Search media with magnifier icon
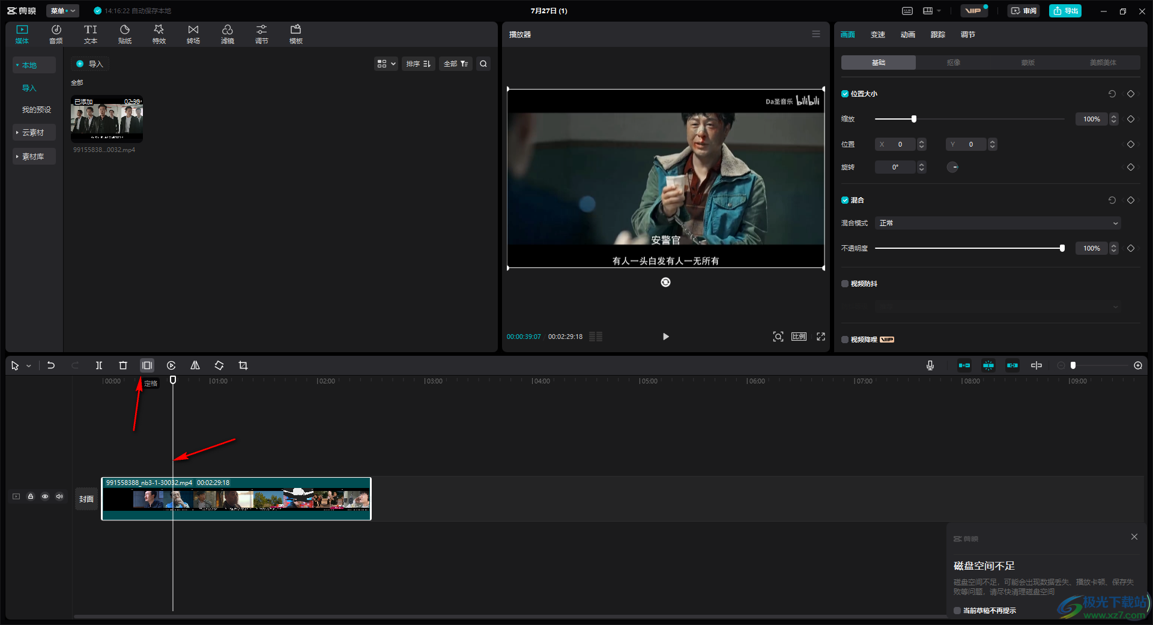The height and width of the screenshot is (625, 1153). (483, 64)
